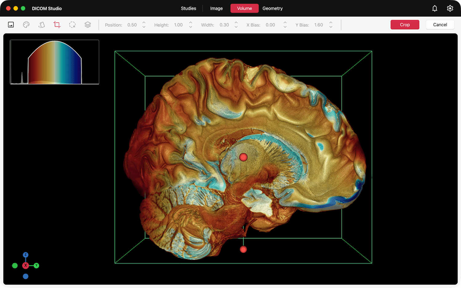Select the crop tool icon
Screen dimensions: 461x288
pos(57,25)
